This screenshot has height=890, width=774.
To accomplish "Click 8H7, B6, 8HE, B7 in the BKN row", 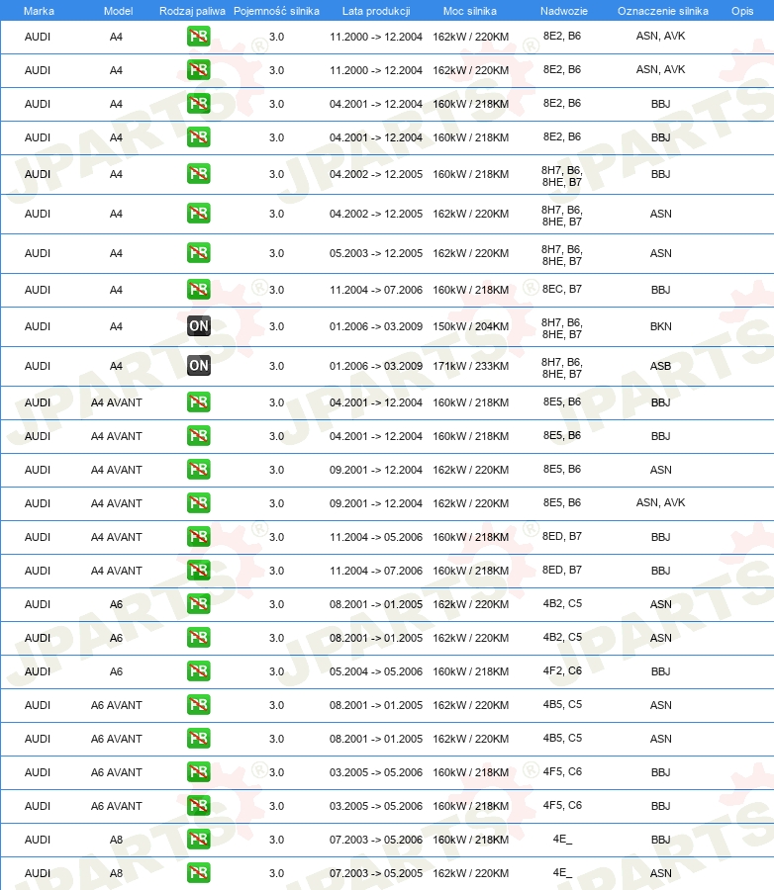I will [562, 328].
